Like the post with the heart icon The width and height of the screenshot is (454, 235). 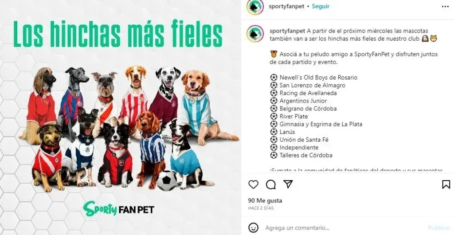coord(253,185)
